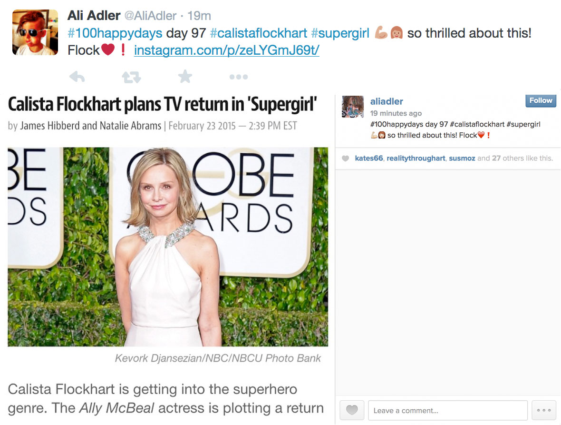Favorite the tweet with star icon
This screenshot has height=425, width=561.
[x=185, y=76]
